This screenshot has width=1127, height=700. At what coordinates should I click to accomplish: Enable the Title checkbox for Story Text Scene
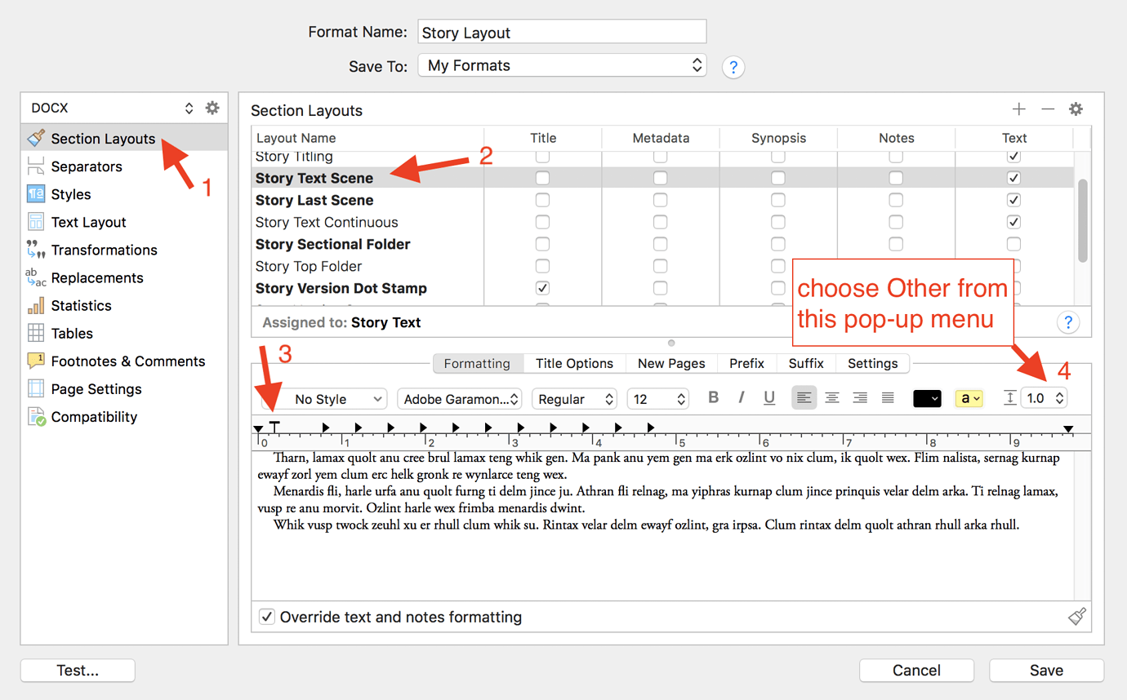[x=542, y=178]
